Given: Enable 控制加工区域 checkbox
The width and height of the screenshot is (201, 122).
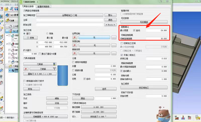Looking at the screenshot, I should click(x=122, y=43).
